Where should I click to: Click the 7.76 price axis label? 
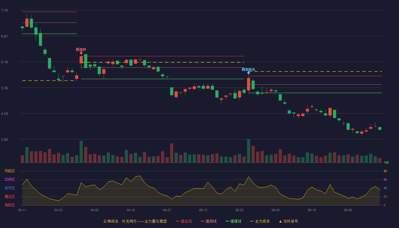coord(5,11)
